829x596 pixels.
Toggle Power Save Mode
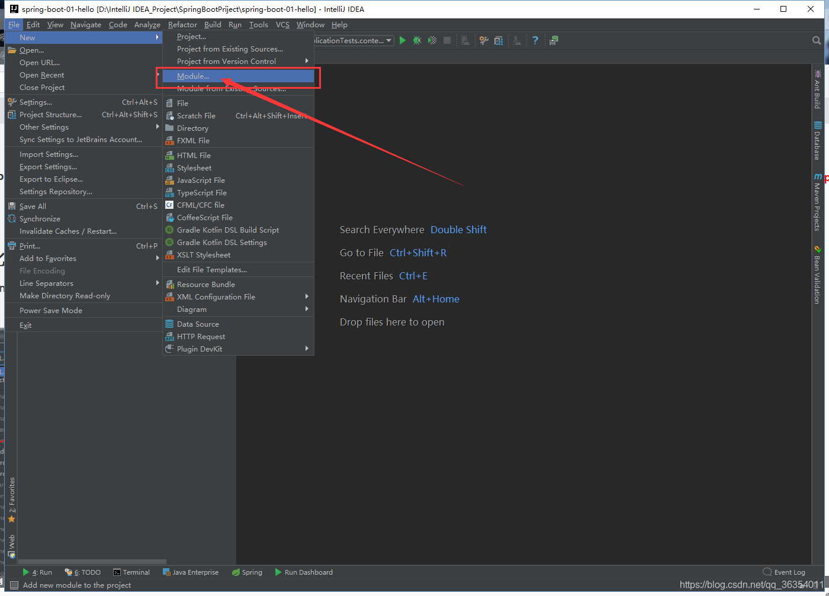click(x=83, y=311)
